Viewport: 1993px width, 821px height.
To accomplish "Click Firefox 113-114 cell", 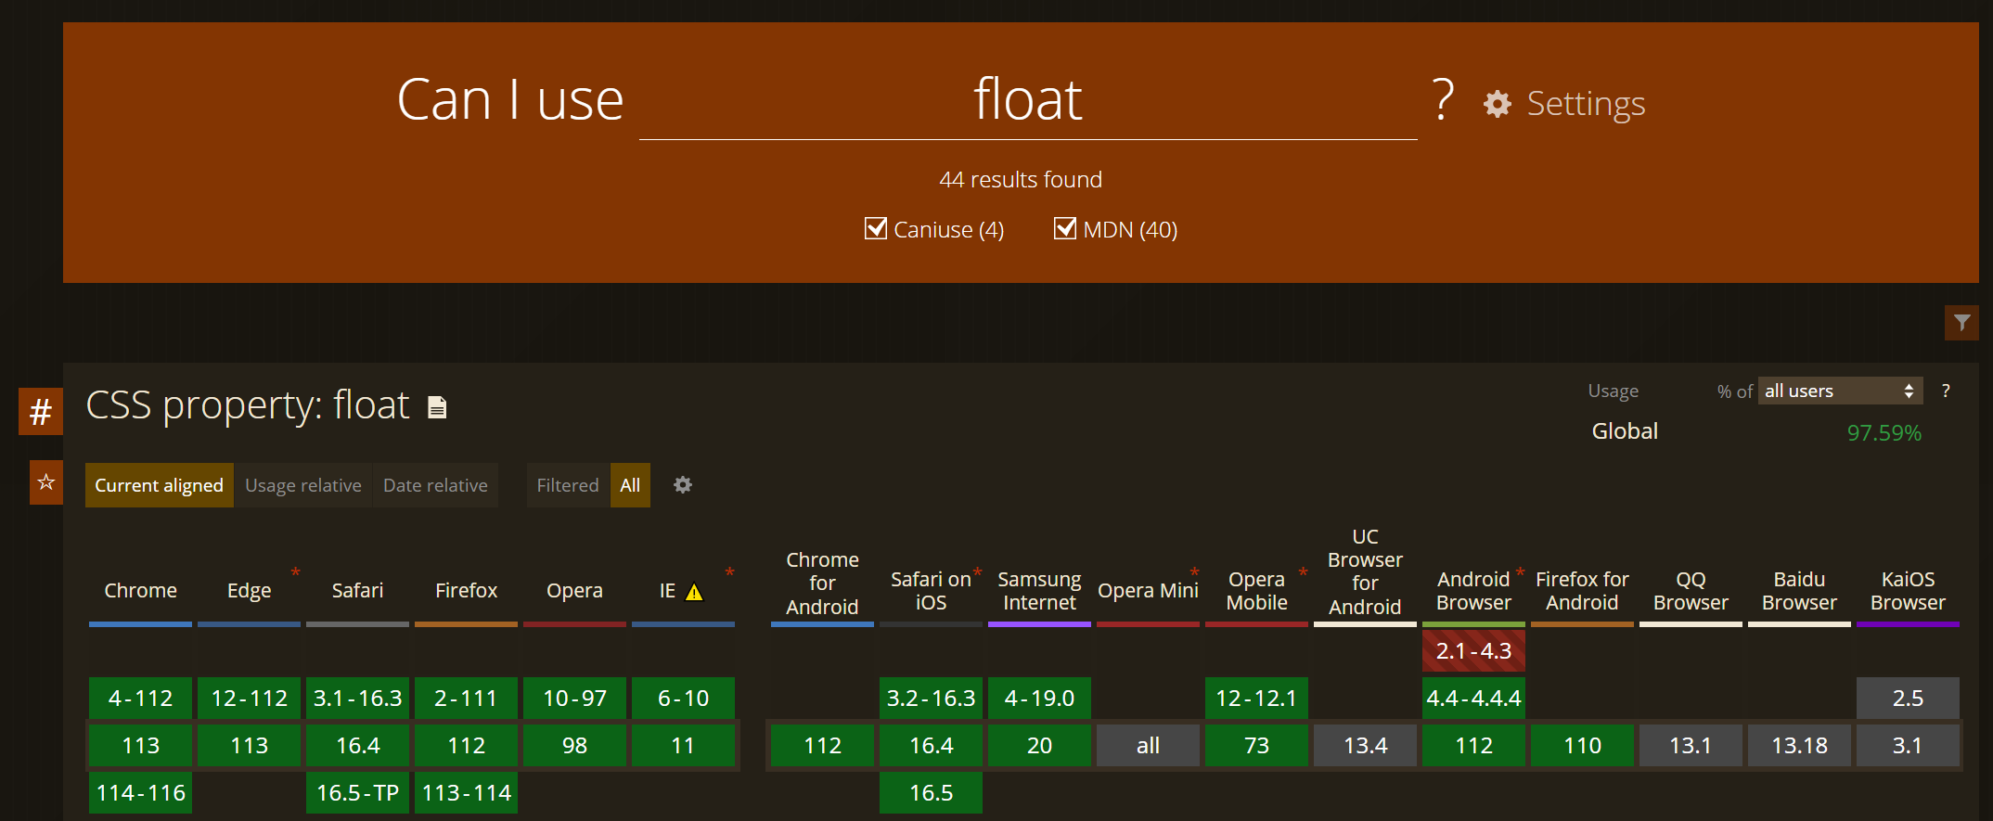I will click(467, 793).
